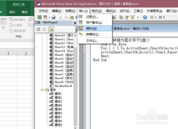The height and width of the screenshot is (129, 178).
Task: Open the 调试(D) menu
Action: 111,11
